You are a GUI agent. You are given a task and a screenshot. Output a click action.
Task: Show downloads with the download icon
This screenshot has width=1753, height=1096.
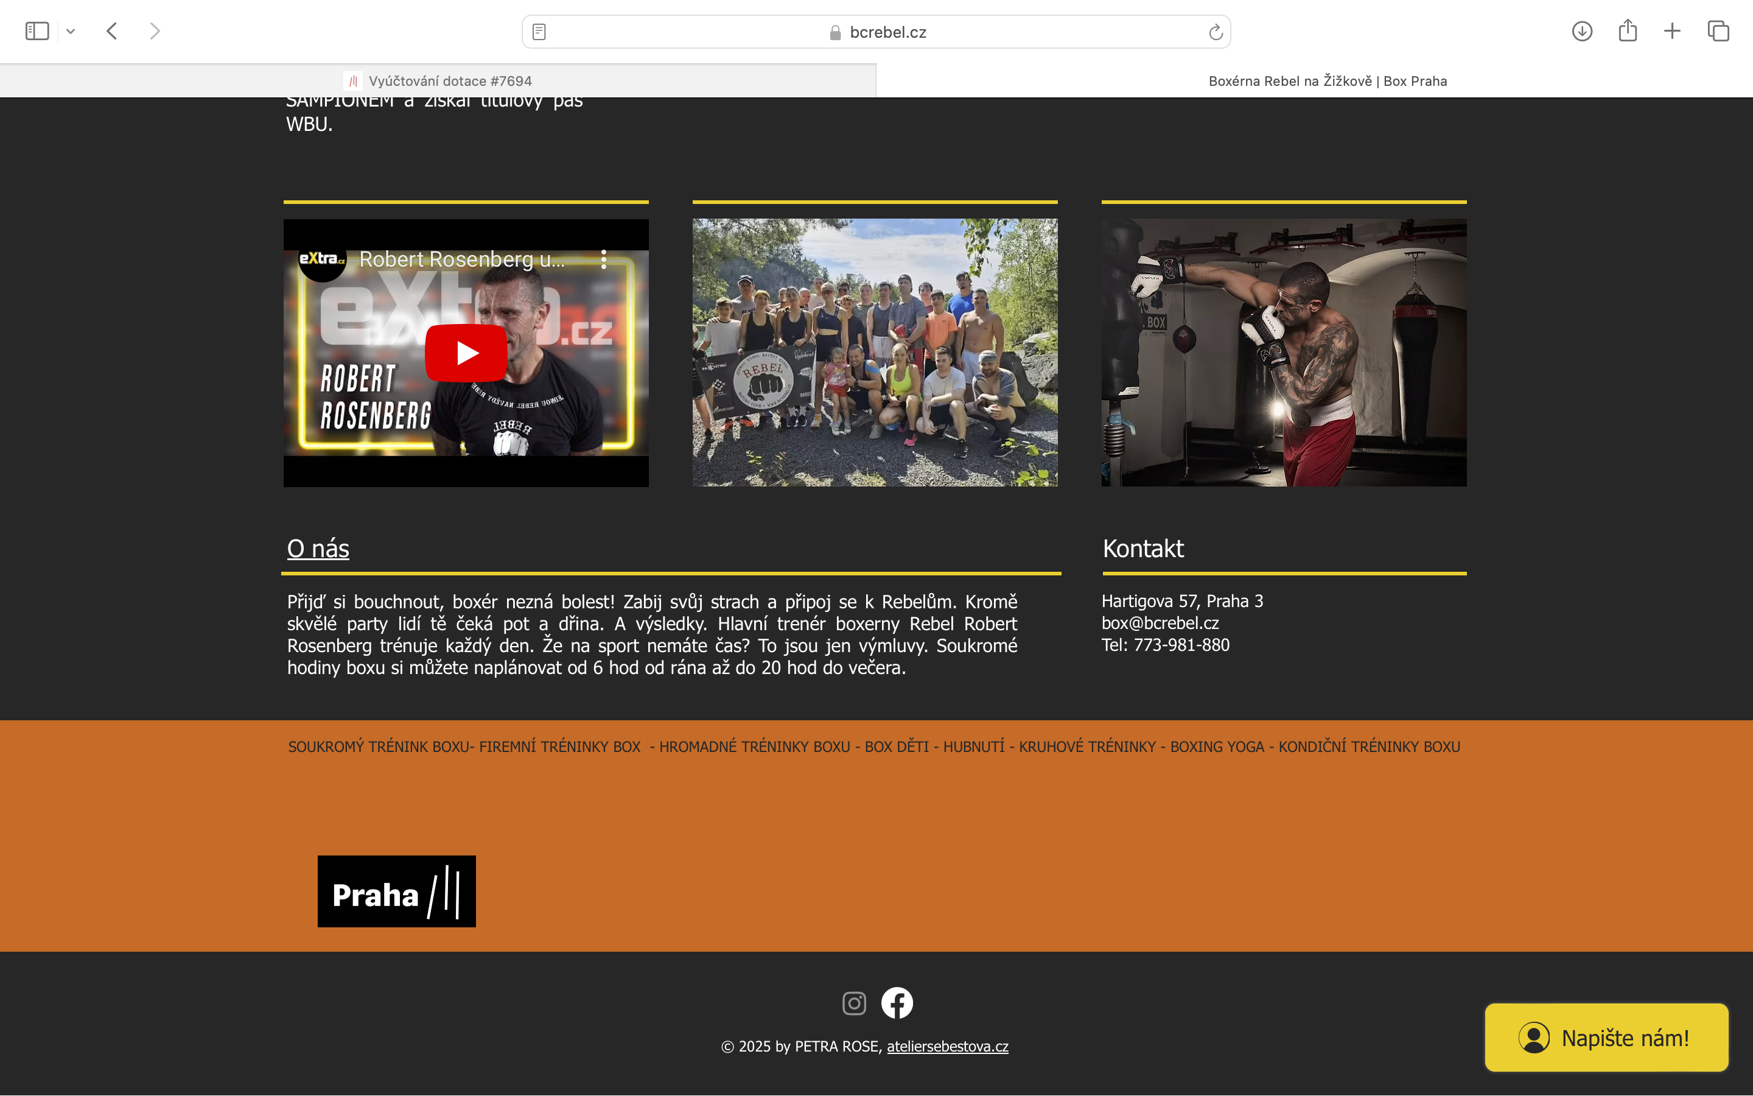[x=1581, y=31]
